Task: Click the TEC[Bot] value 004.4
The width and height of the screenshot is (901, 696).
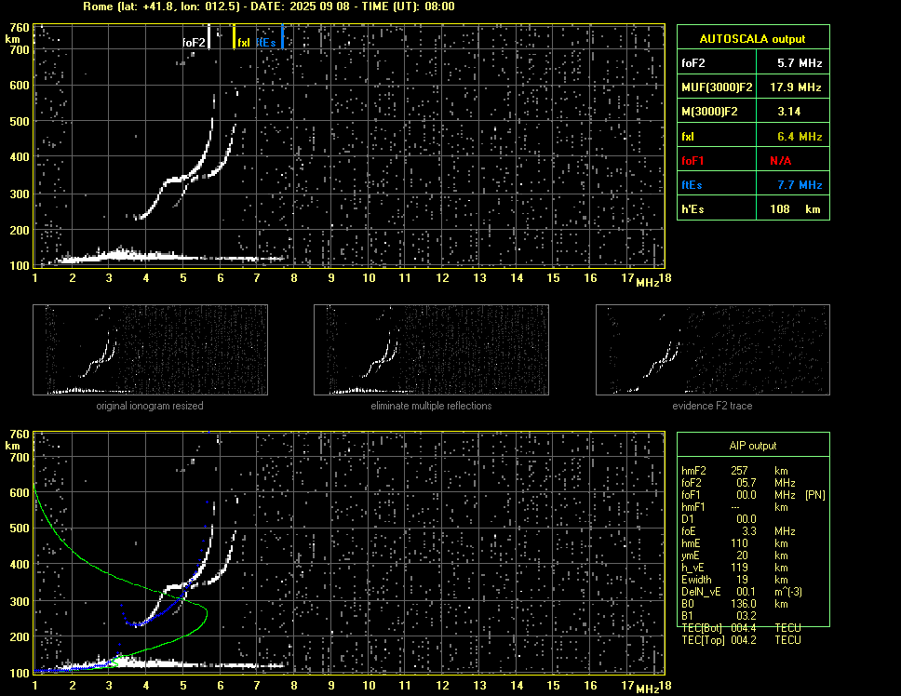Action: point(744,628)
